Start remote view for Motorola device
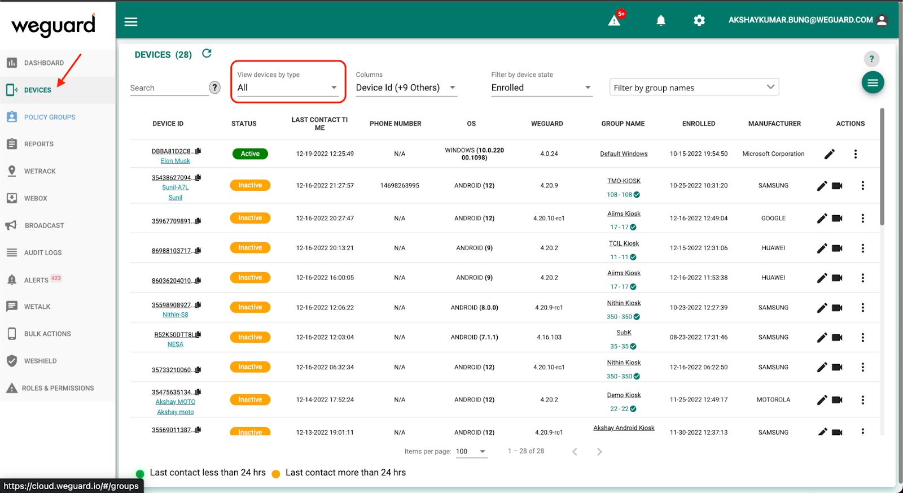The width and height of the screenshot is (903, 493). point(837,400)
